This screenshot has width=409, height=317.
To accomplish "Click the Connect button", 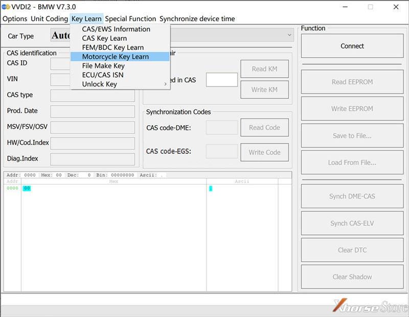I will pos(352,46).
